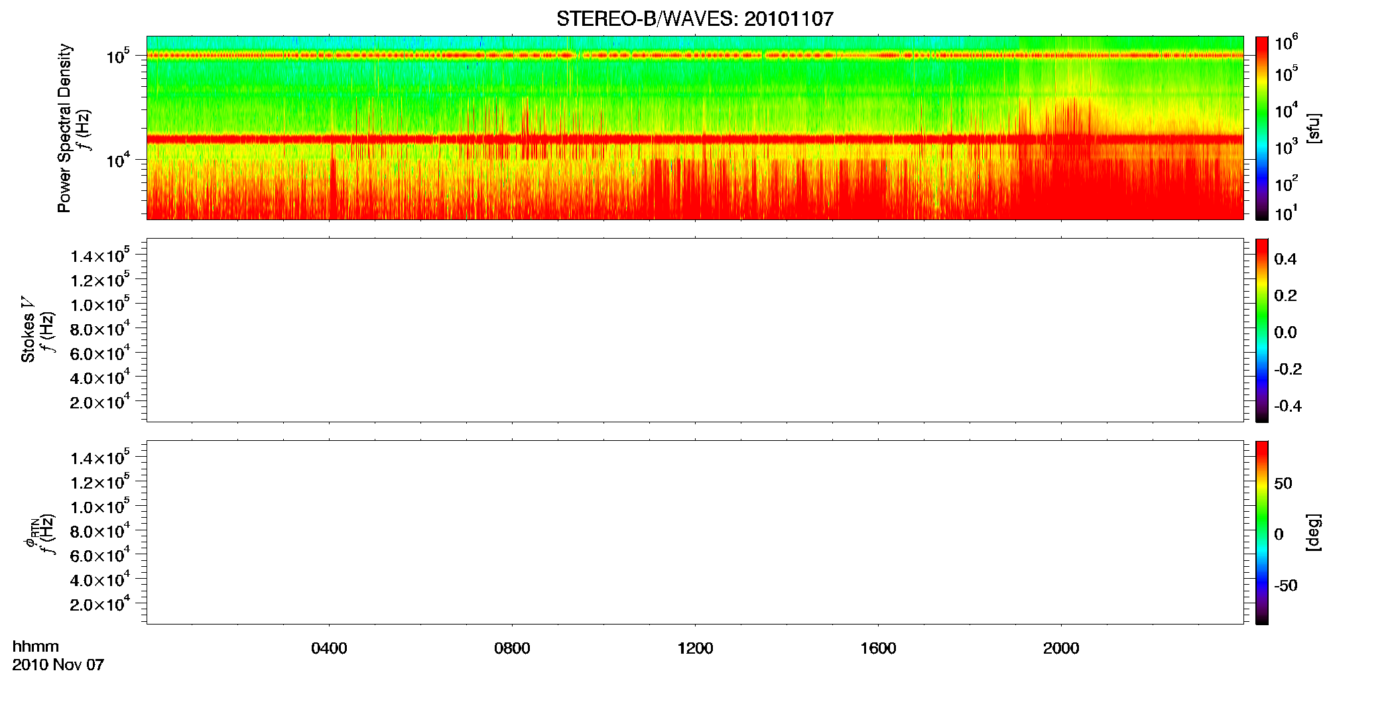This screenshot has width=1390, height=716.
Task: Click the Power Spectral Density axis label
Action: coord(64,128)
